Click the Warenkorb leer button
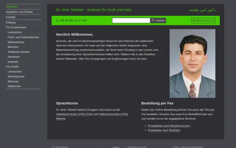This screenshot has height=148, width=236. 203,21
